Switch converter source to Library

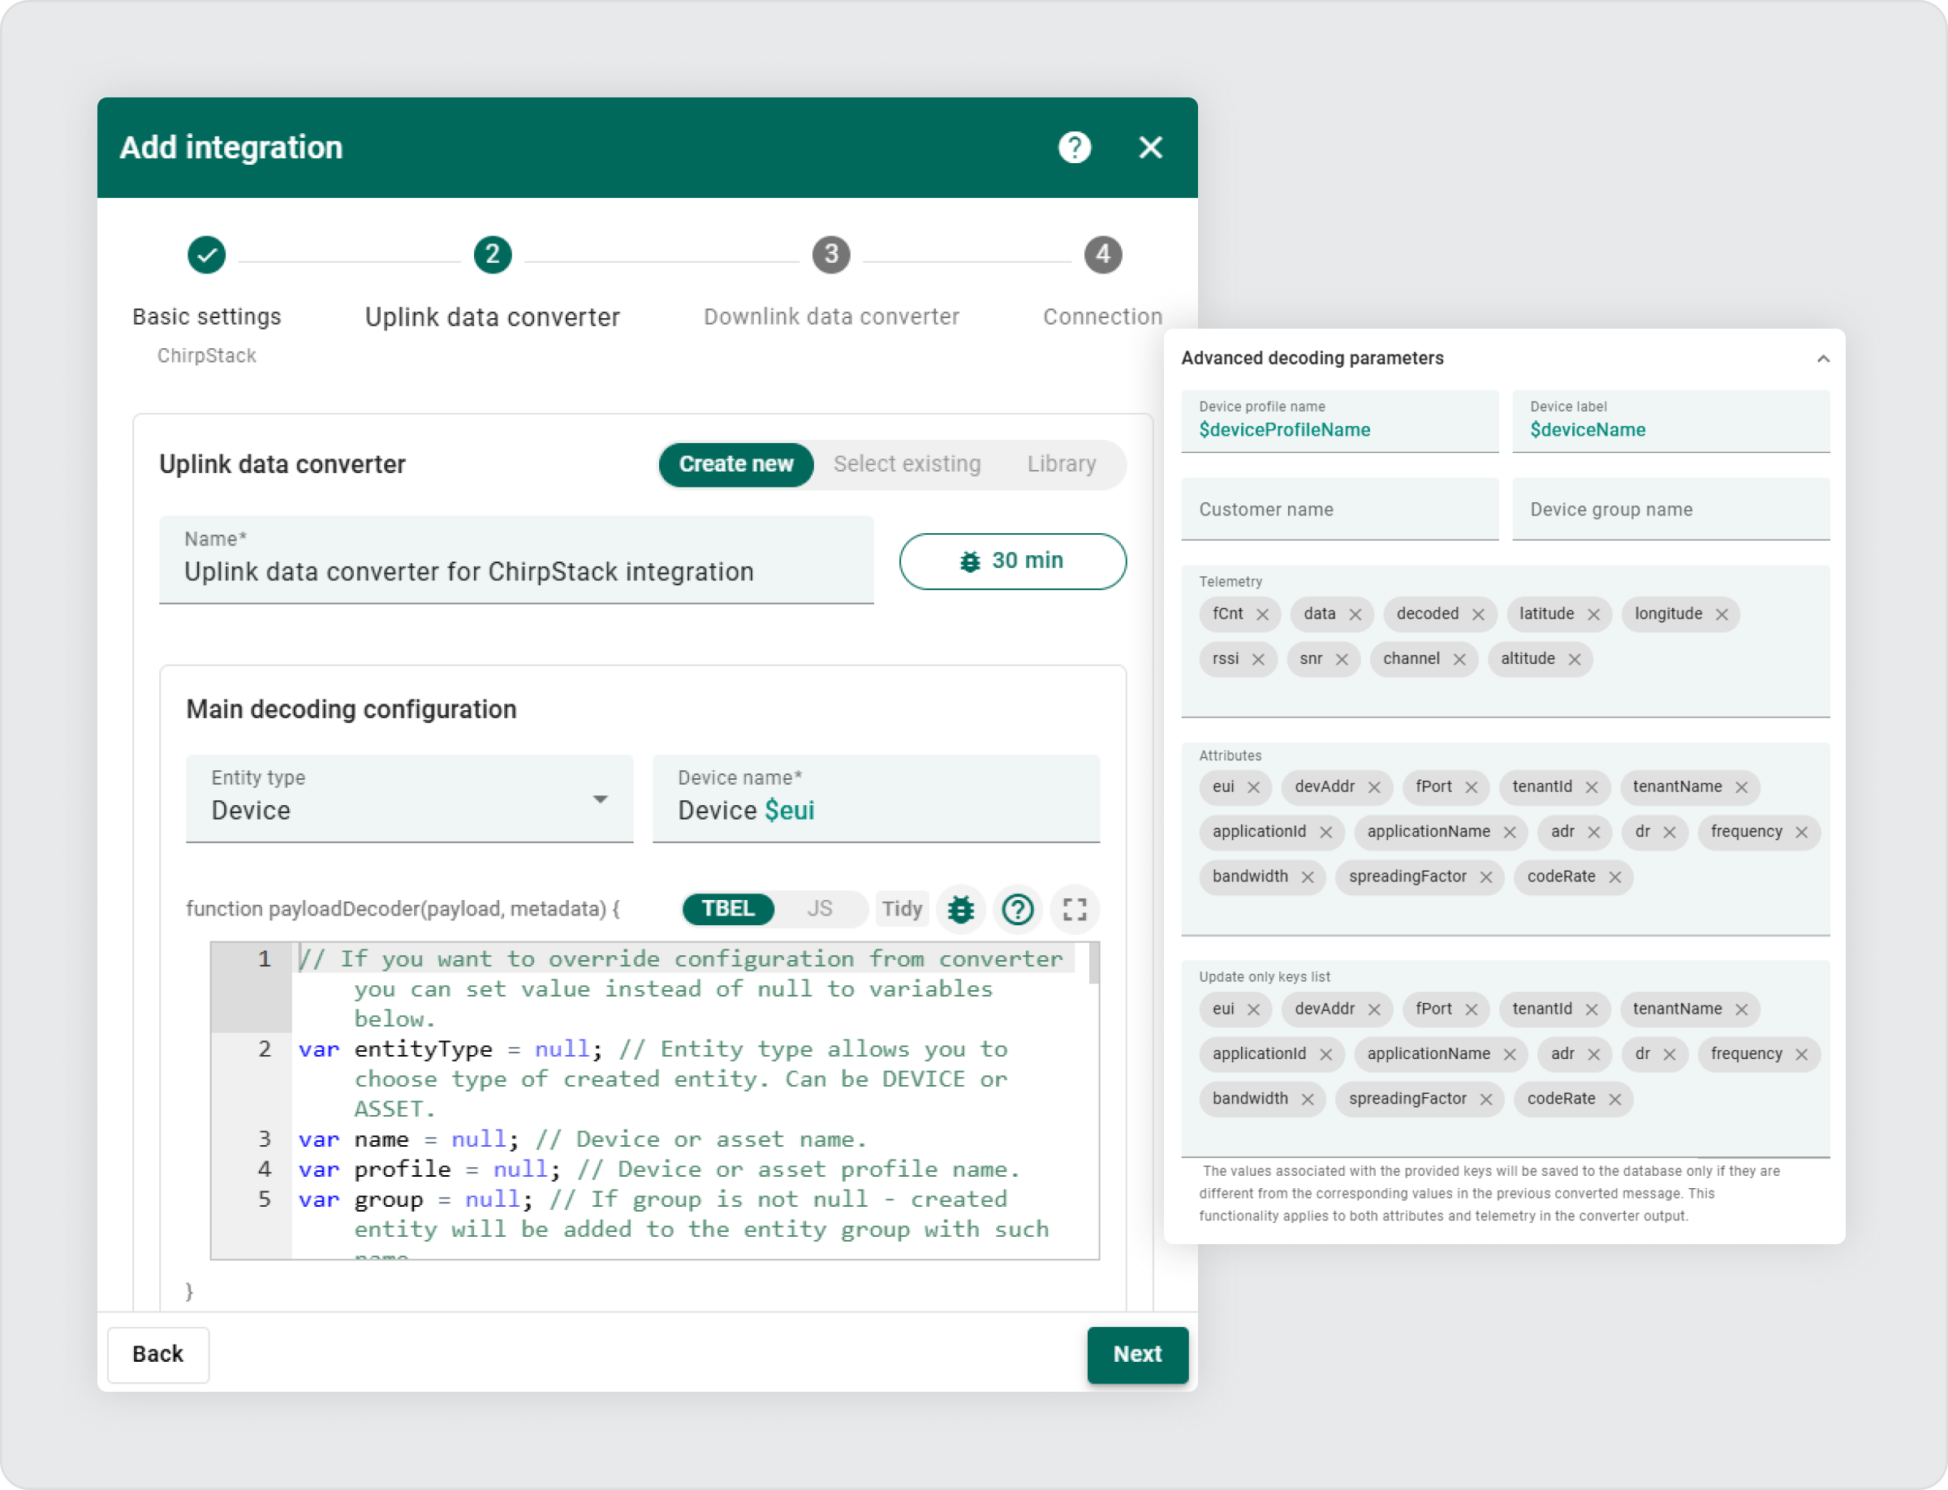coord(1062,464)
